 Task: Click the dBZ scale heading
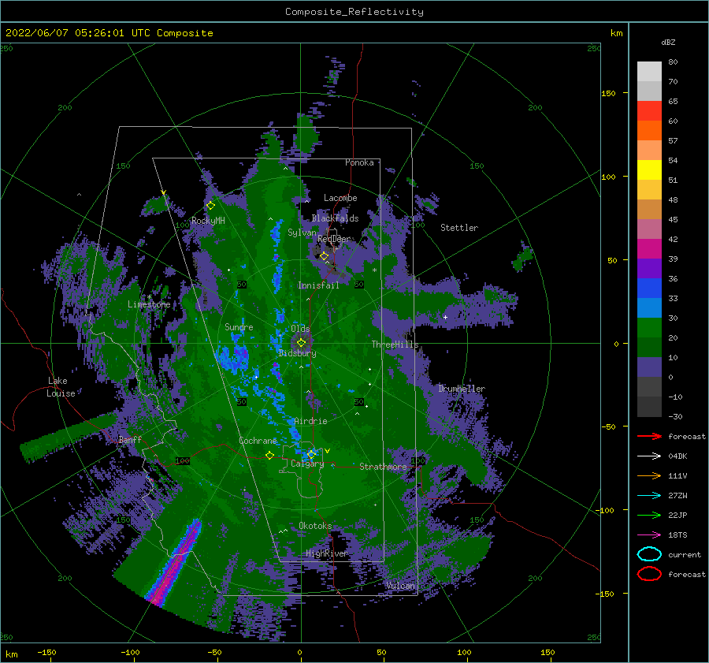pos(668,42)
